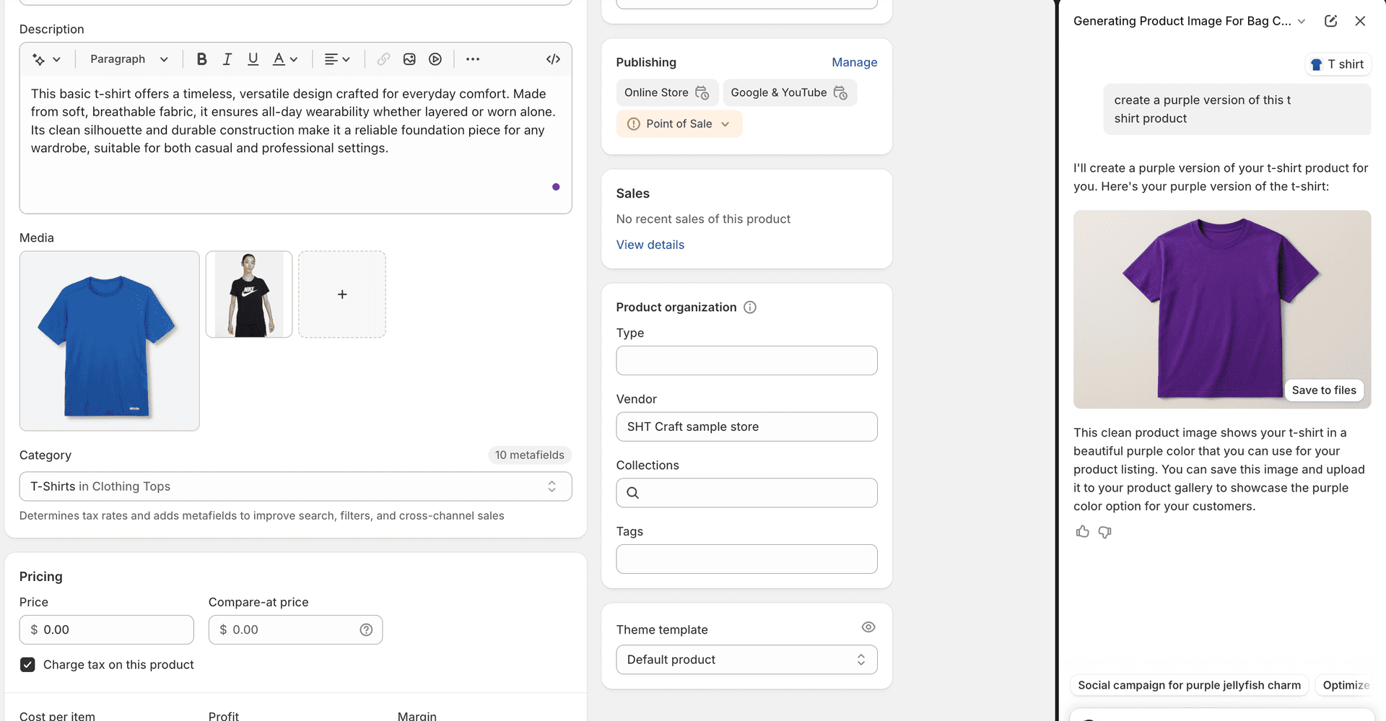1386x721 pixels.
Task: Apply italic formatting to description
Action: pyautogui.click(x=227, y=59)
